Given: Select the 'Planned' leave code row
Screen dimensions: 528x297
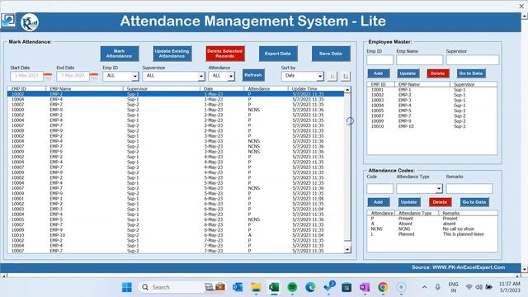Looking at the screenshot, I should point(431,234).
